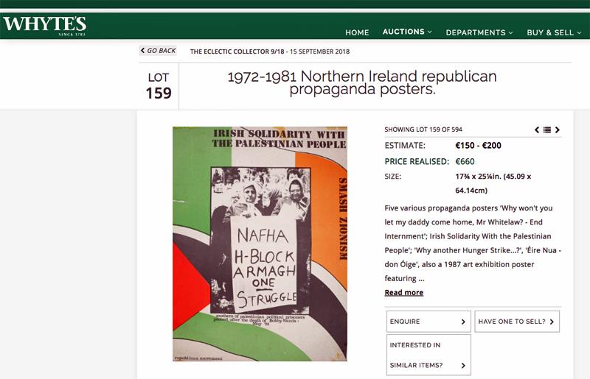Open the Buy & Sell dropdown
This screenshot has width=590, height=379.
pyautogui.click(x=554, y=32)
